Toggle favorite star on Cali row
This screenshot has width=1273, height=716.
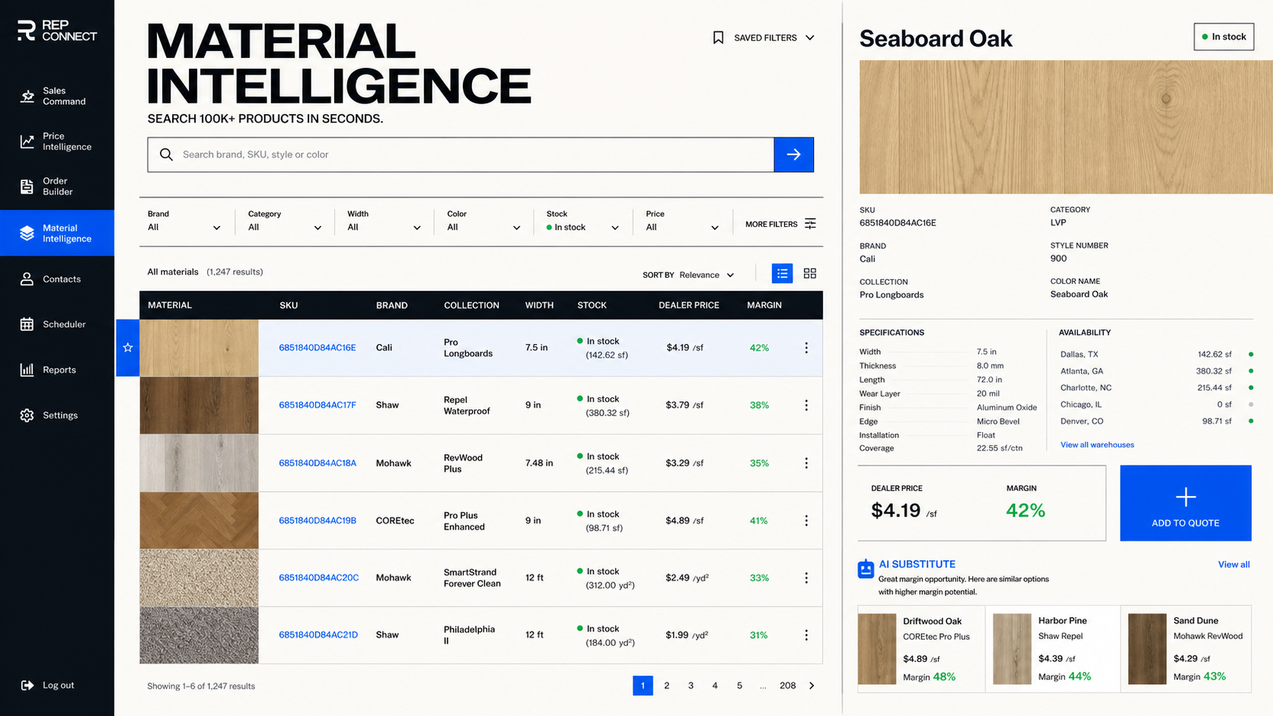tap(128, 348)
